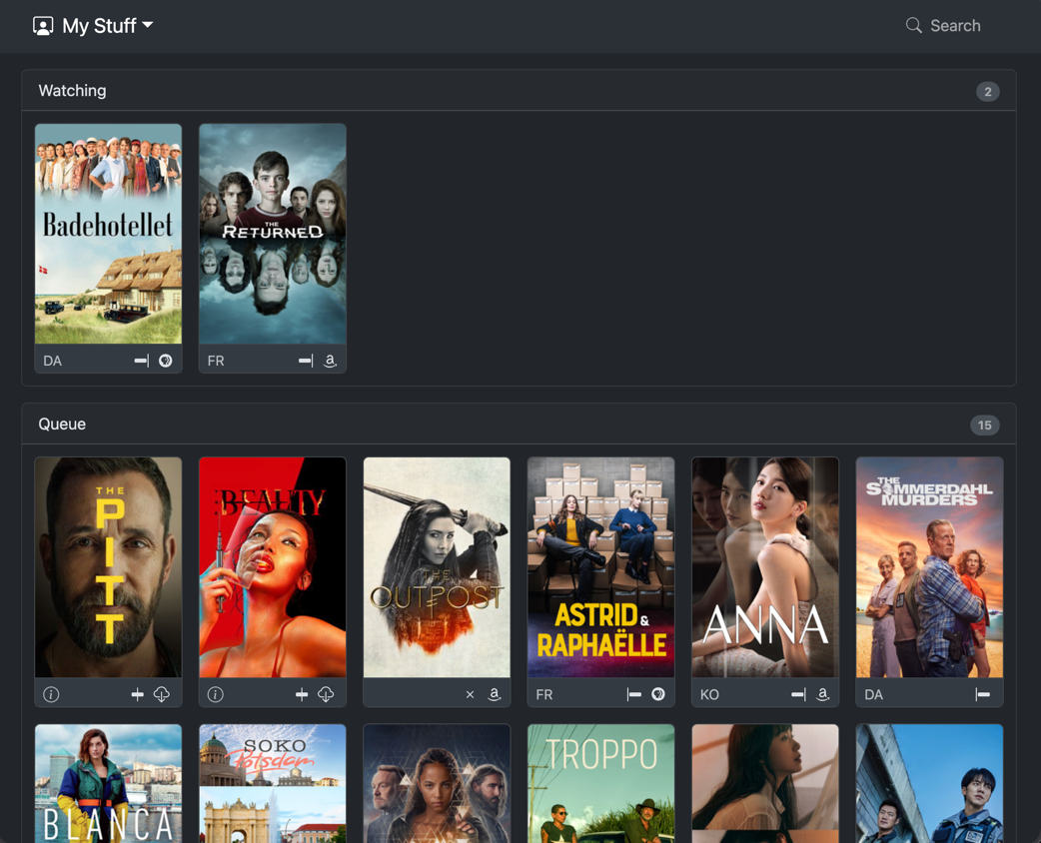The width and height of the screenshot is (1041, 843).
Task: Open The Pitt poster
Action: click(108, 567)
